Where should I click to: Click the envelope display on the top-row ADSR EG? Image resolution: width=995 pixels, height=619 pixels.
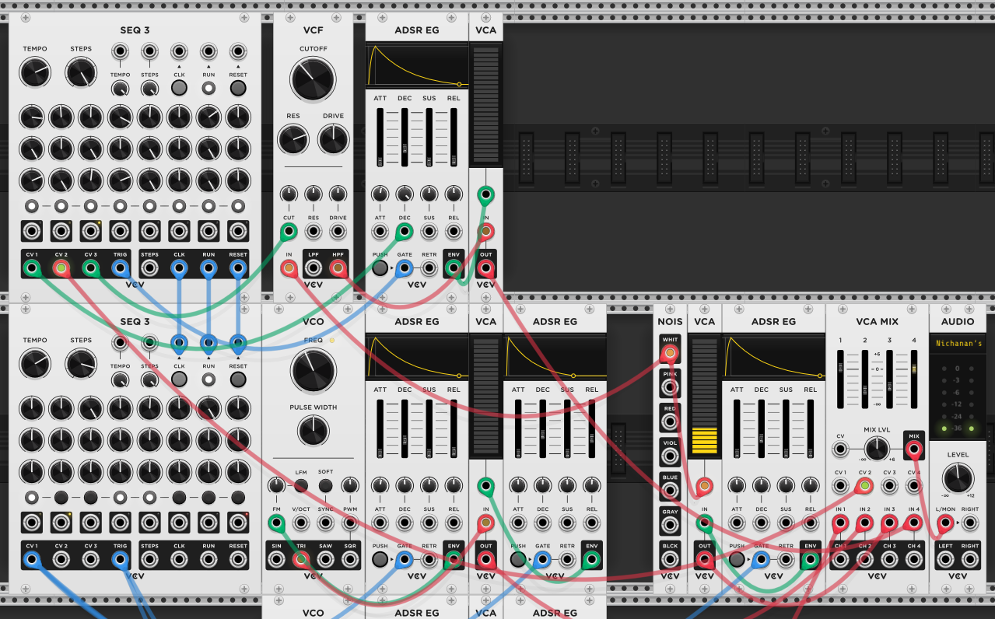416,65
